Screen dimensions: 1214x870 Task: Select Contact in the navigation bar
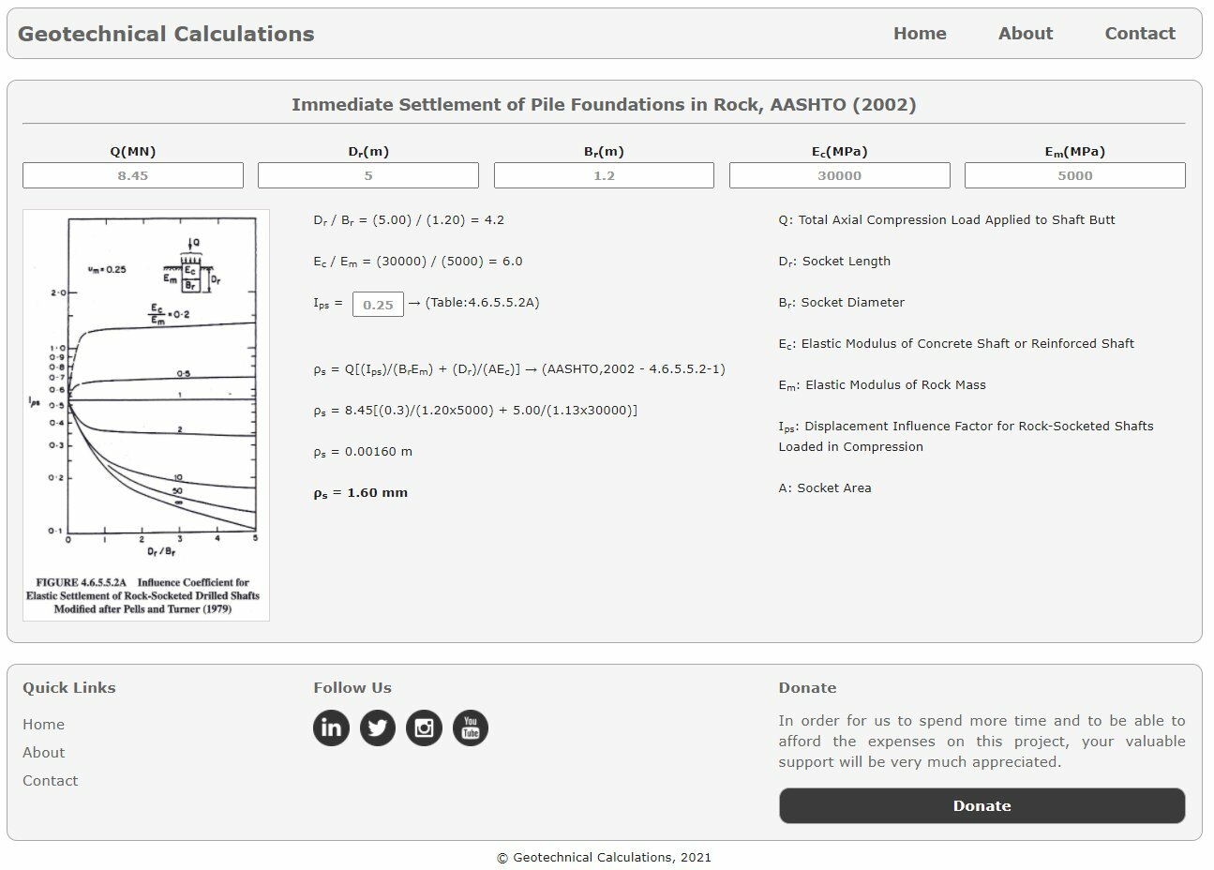tap(1140, 34)
